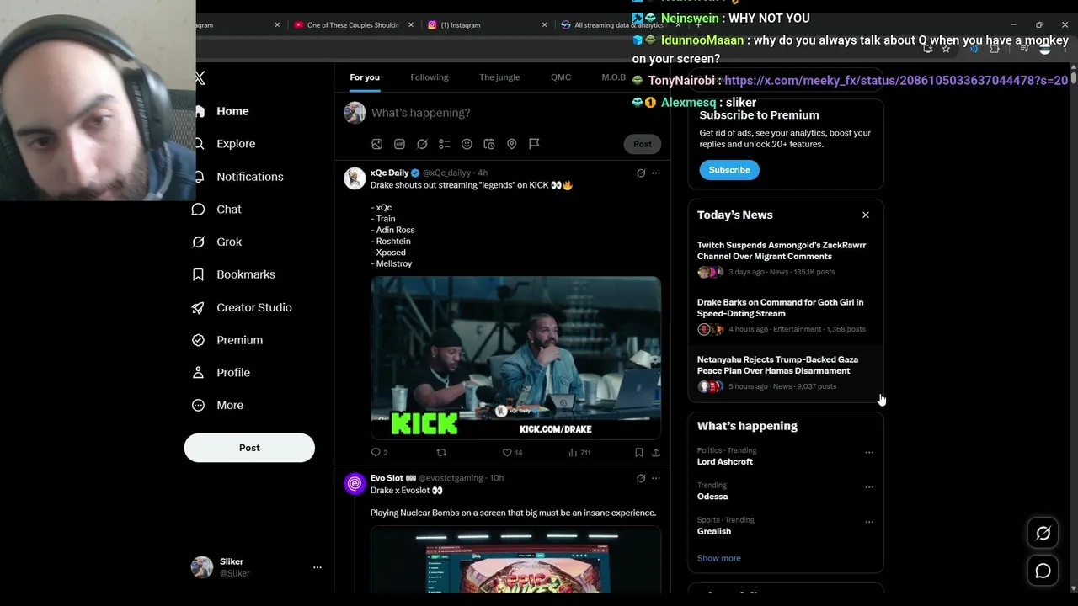Open the Profile icon in sidebar
Viewport: 1078px width, 606px height.
coord(199,373)
